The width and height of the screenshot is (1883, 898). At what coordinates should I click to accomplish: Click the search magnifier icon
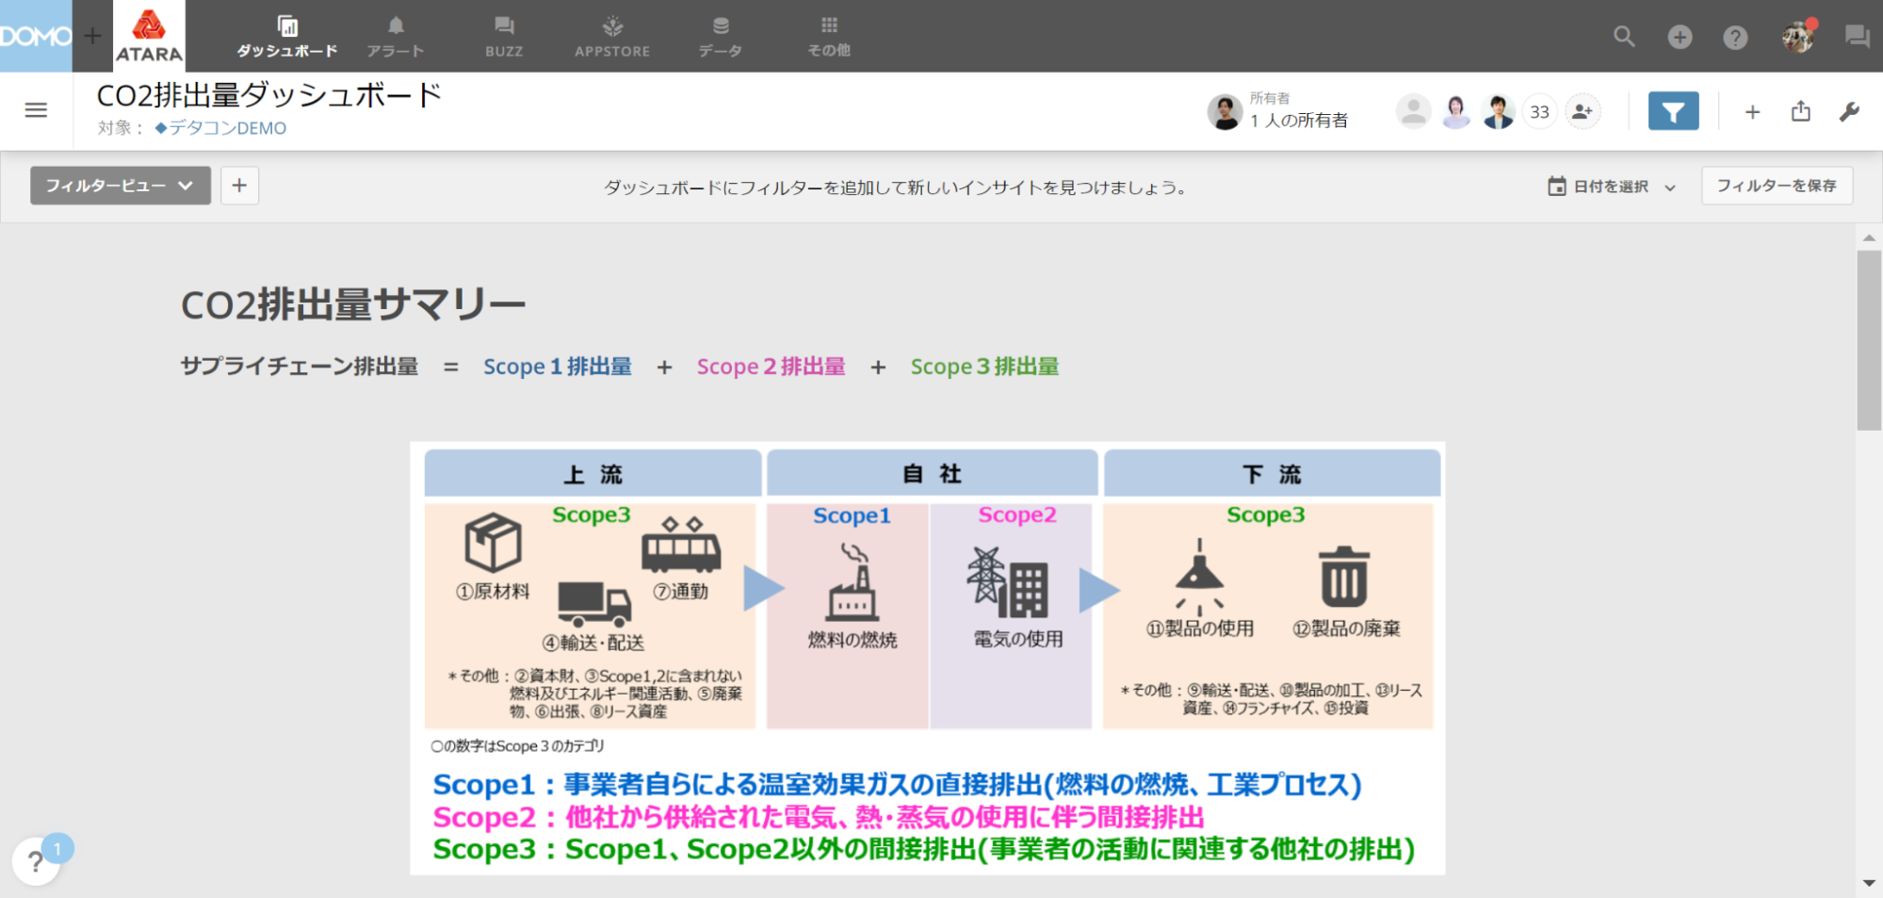[1623, 37]
